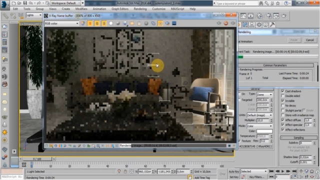Open the MAXScript menu

tap(177, 9)
